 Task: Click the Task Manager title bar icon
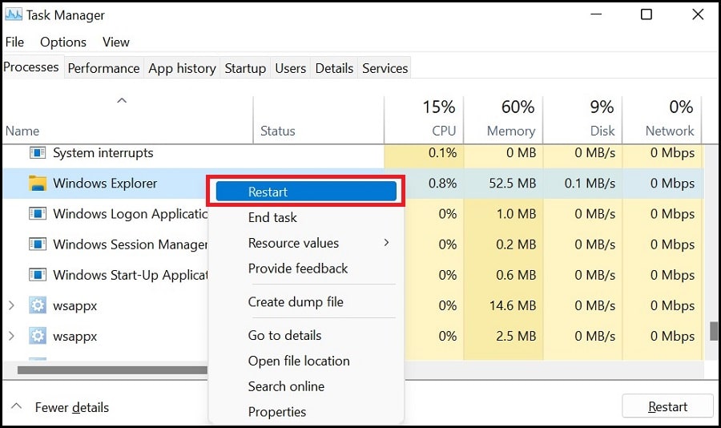(x=14, y=14)
